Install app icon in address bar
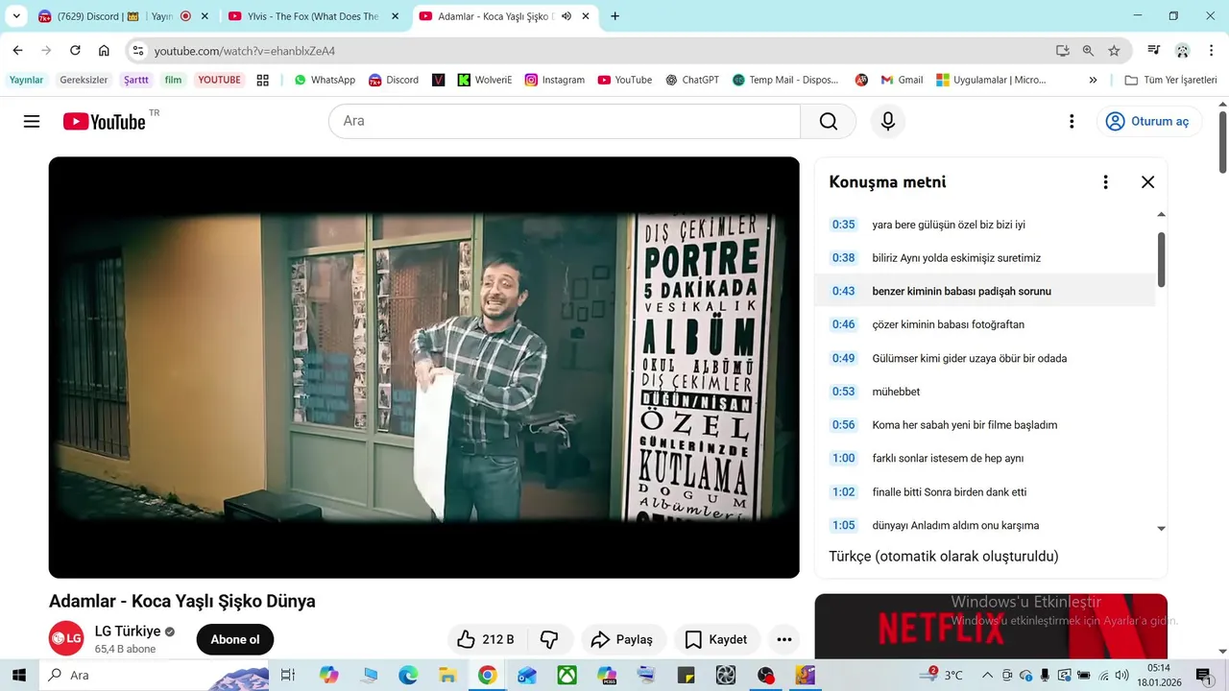The width and height of the screenshot is (1229, 691). coord(1062,51)
